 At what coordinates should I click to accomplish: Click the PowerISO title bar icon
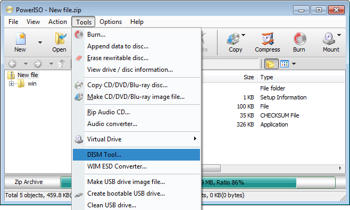[10, 10]
